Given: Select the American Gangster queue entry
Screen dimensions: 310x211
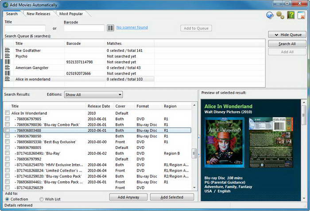Looking at the screenshot, I should click(x=79, y=68).
